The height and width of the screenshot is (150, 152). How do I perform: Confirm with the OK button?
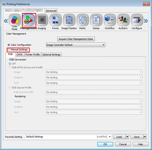coord(105,144)
